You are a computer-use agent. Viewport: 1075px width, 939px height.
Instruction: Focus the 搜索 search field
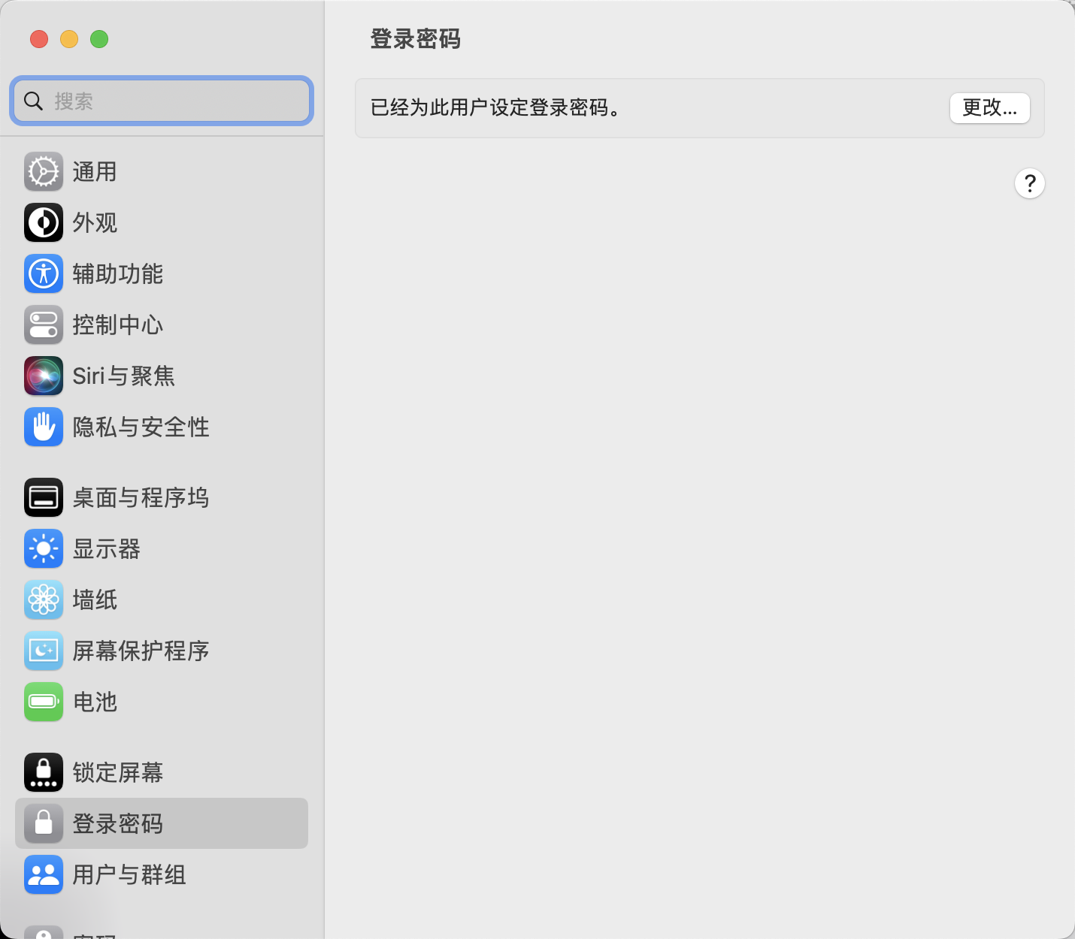click(162, 101)
